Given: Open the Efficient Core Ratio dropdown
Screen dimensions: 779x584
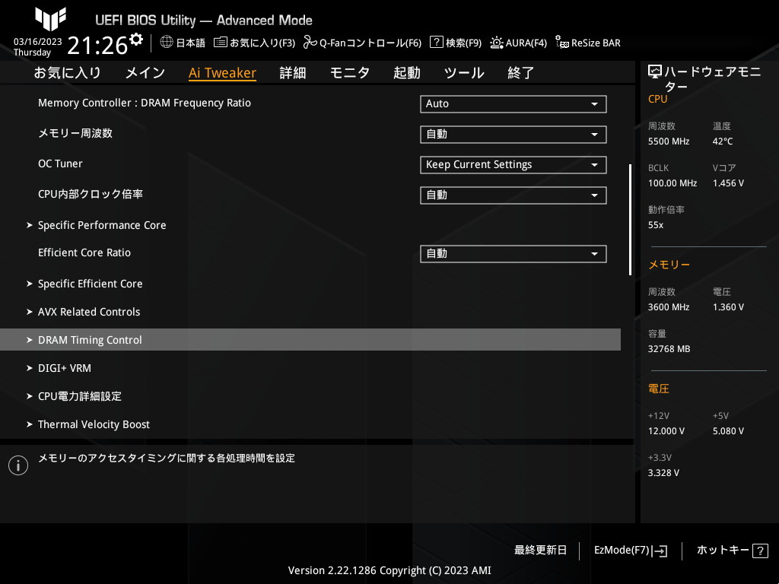Looking at the screenshot, I should point(514,254).
